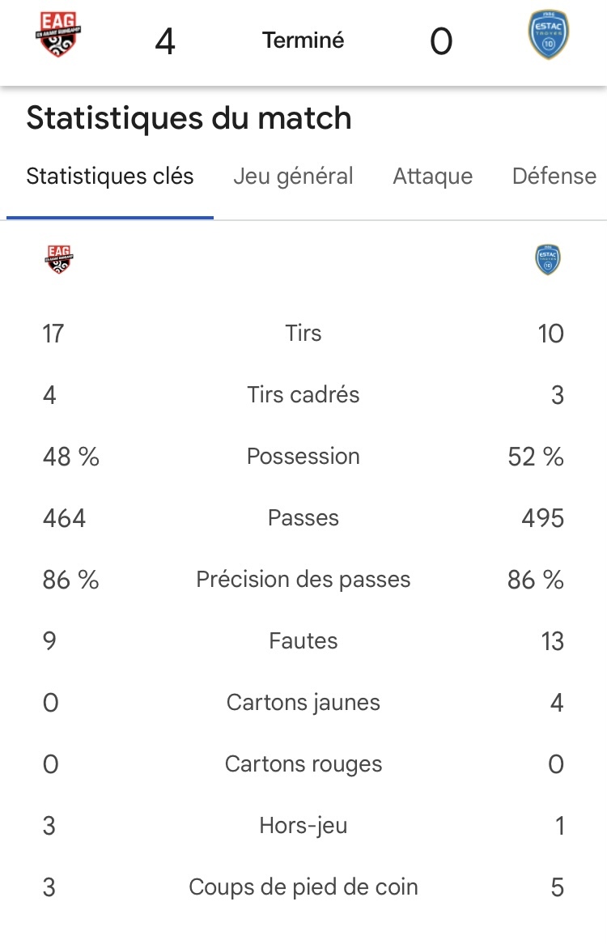
Task: Click the Terminé match status text
Action: pyautogui.click(x=303, y=40)
